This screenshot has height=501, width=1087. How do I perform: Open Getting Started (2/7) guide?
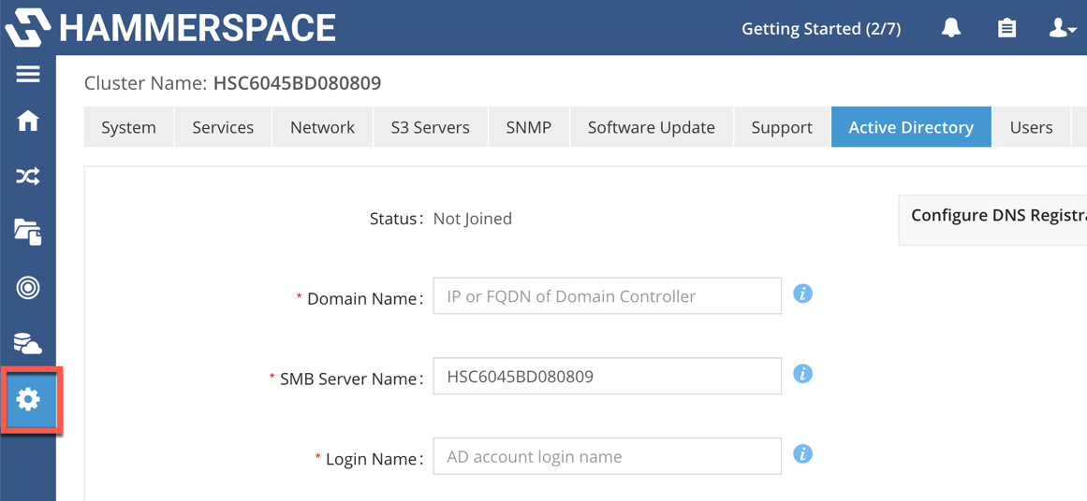coord(821,29)
